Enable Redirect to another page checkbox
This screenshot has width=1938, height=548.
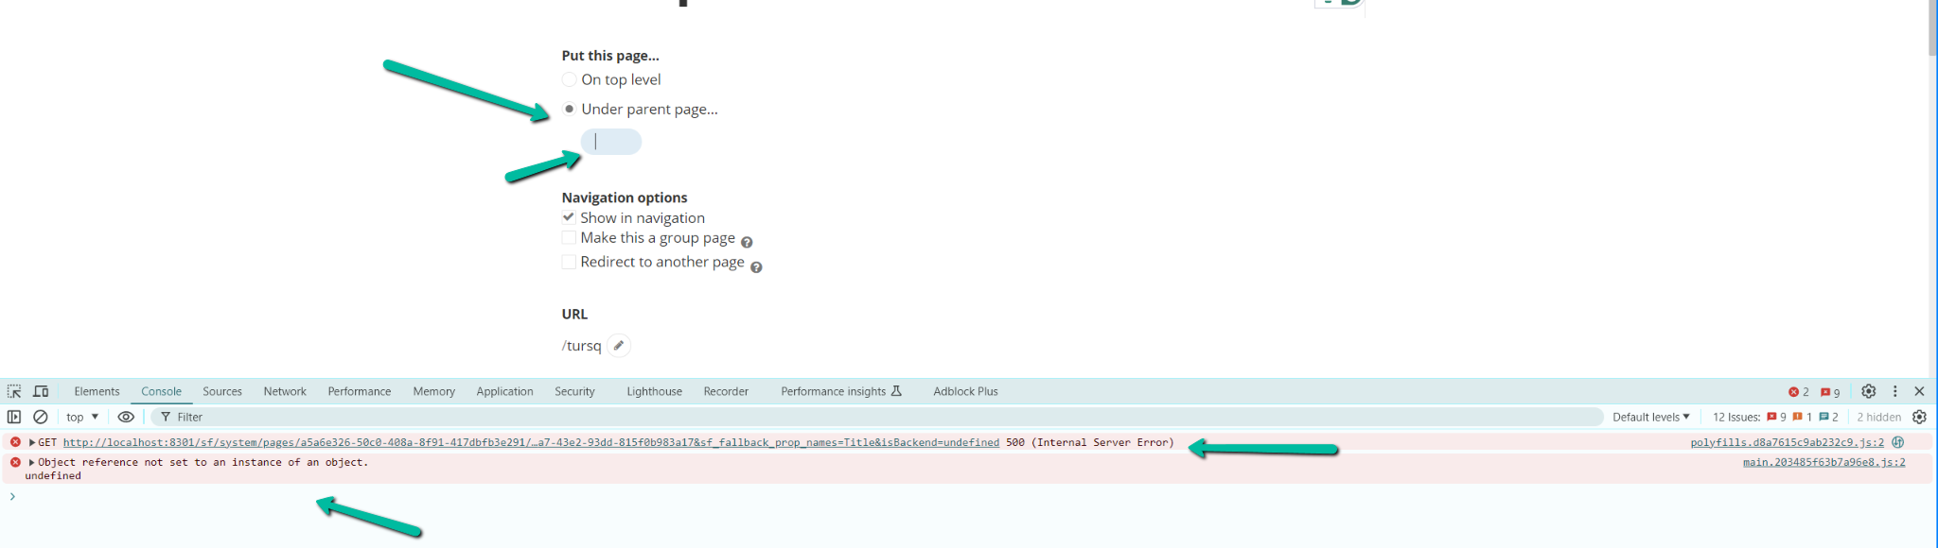pyautogui.click(x=569, y=262)
